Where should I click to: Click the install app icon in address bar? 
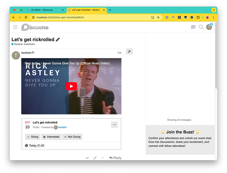pos(153,17)
